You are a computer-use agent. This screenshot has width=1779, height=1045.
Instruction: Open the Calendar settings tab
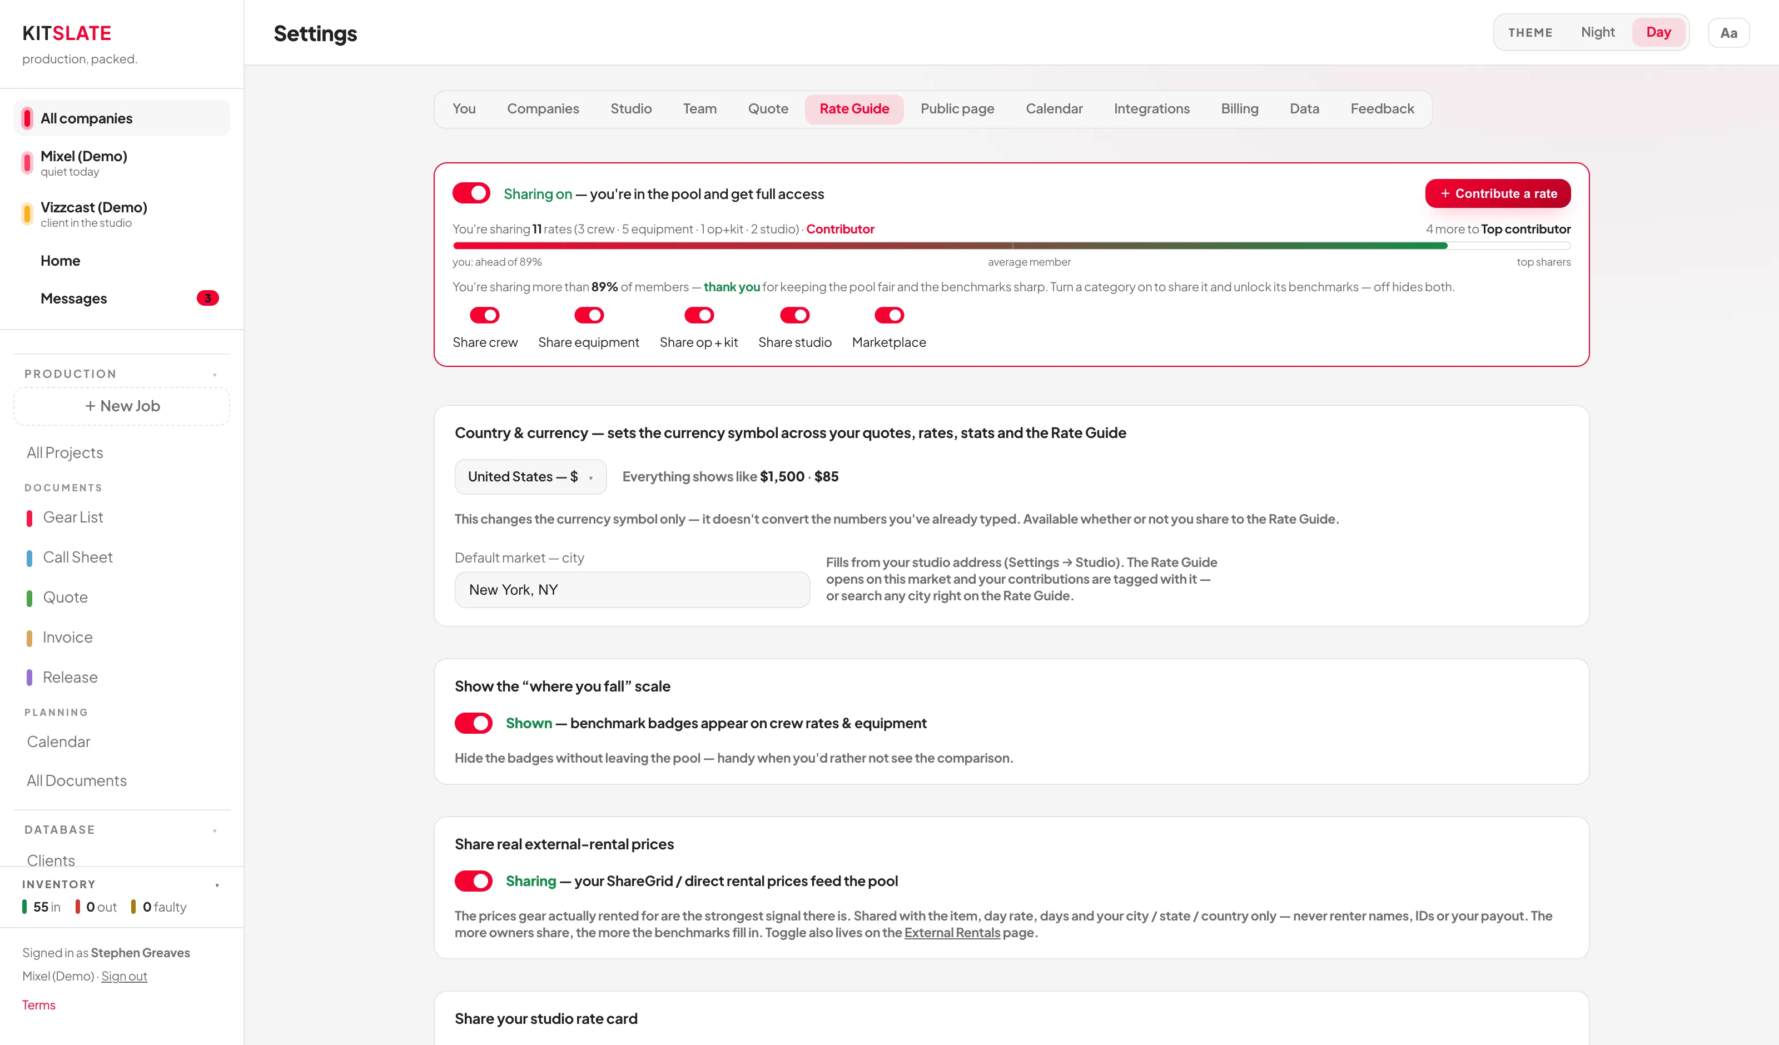[1054, 109]
